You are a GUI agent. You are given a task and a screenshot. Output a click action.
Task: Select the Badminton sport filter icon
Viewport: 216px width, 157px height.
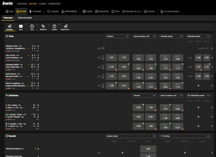coord(43,27)
